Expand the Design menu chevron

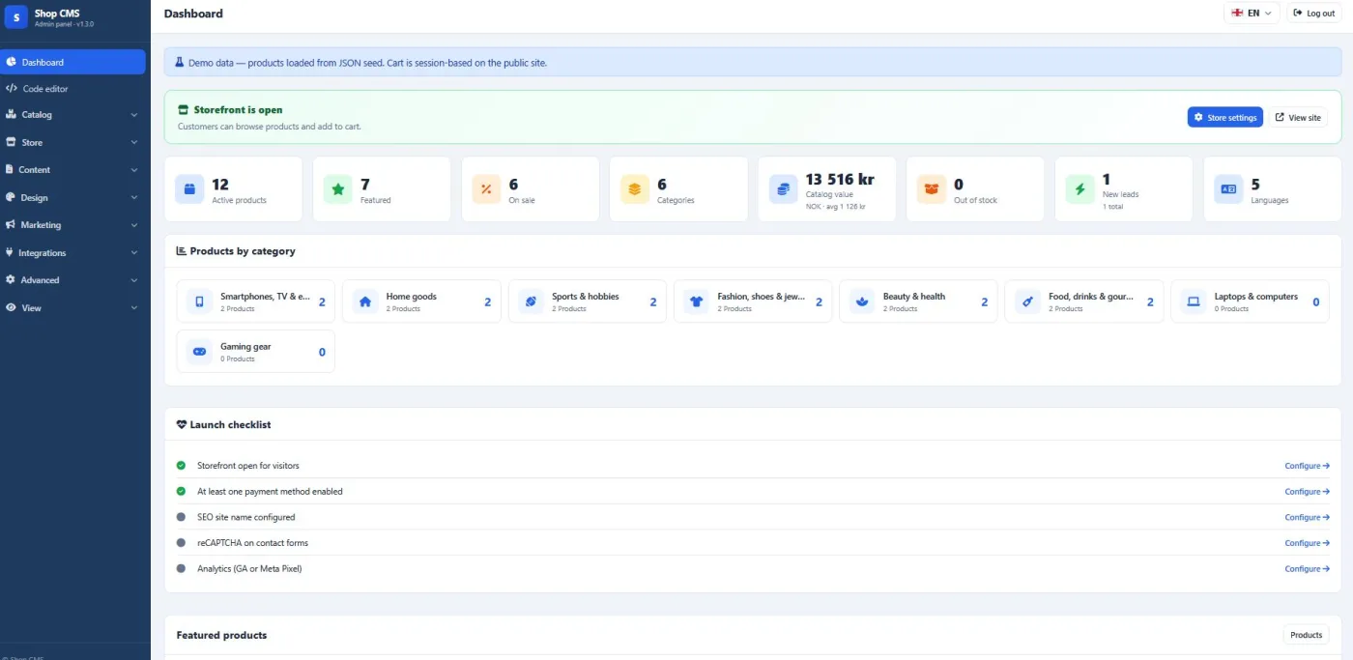(134, 198)
